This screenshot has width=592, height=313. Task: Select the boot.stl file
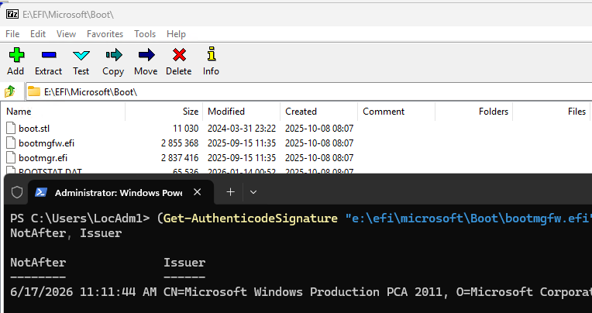34,128
